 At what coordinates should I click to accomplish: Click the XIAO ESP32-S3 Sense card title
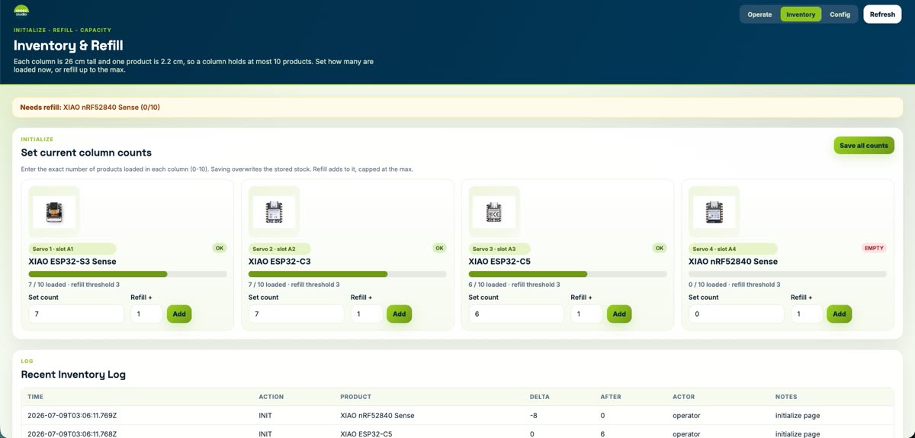72,262
